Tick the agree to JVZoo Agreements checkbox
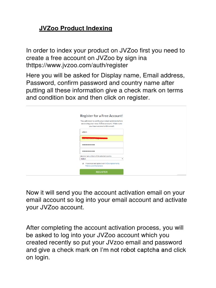216x288 pixels. 83,163
